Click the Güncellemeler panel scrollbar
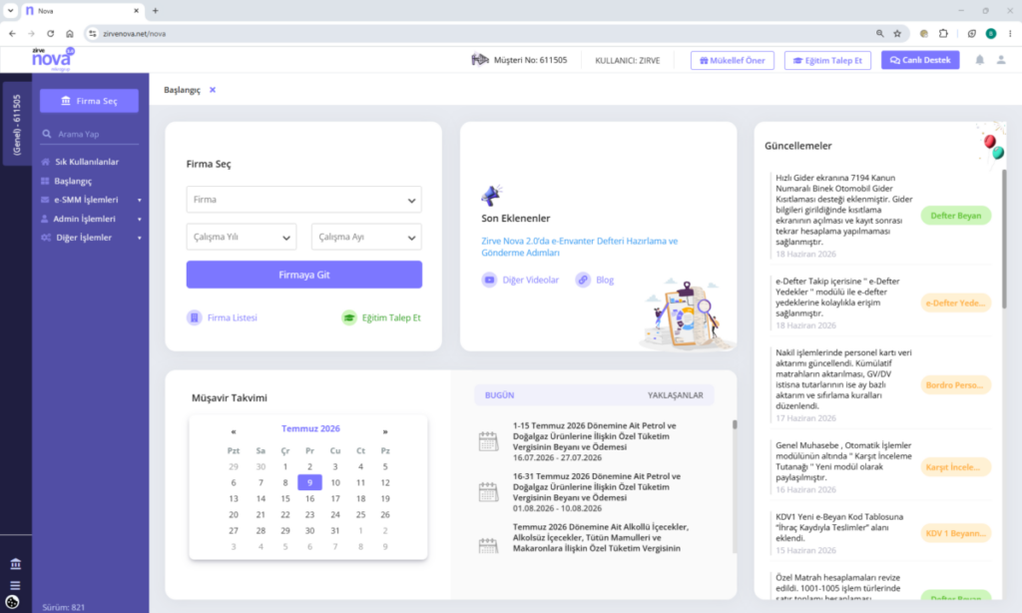The width and height of the screenshot is (1022, 613). pos(1004,238)
